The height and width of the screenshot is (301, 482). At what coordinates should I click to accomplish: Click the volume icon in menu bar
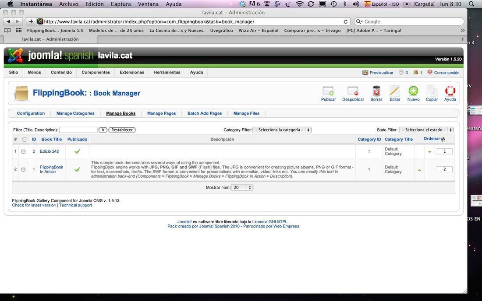tap(356, 4)
